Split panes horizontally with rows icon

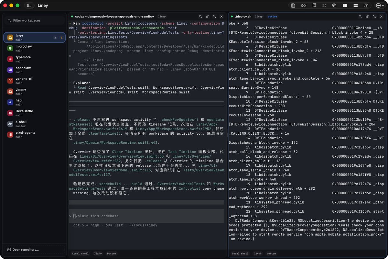pyautogui.click(x=355, y=6)
